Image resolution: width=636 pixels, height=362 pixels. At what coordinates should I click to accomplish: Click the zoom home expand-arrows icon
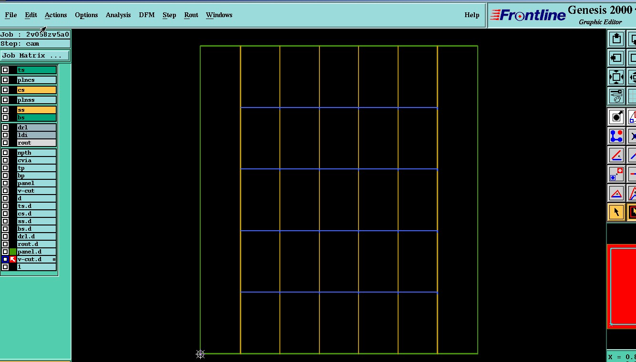pyautogui.click(x=616, y=77)
